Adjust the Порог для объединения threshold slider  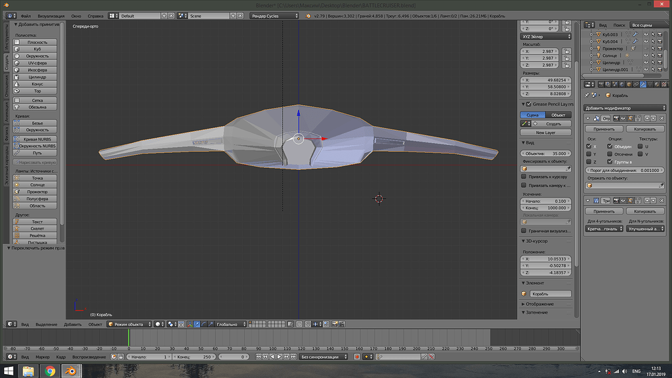(625, 170)
